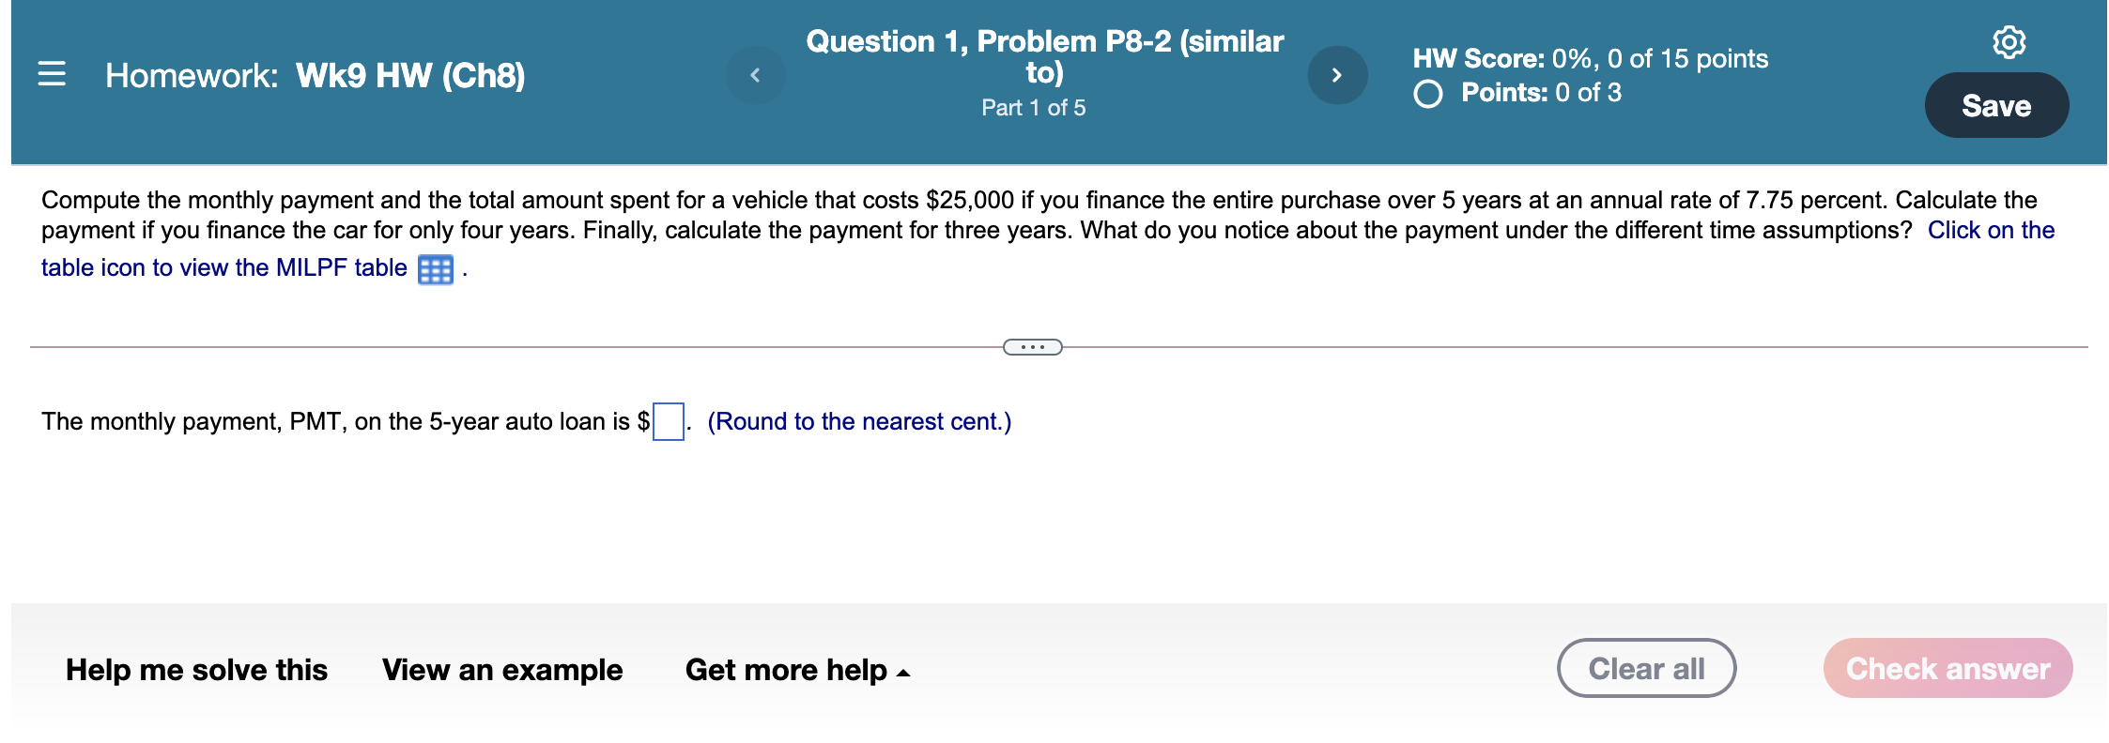Open the MILPF table icon
Screen dimensions: 2109x743
434,268
